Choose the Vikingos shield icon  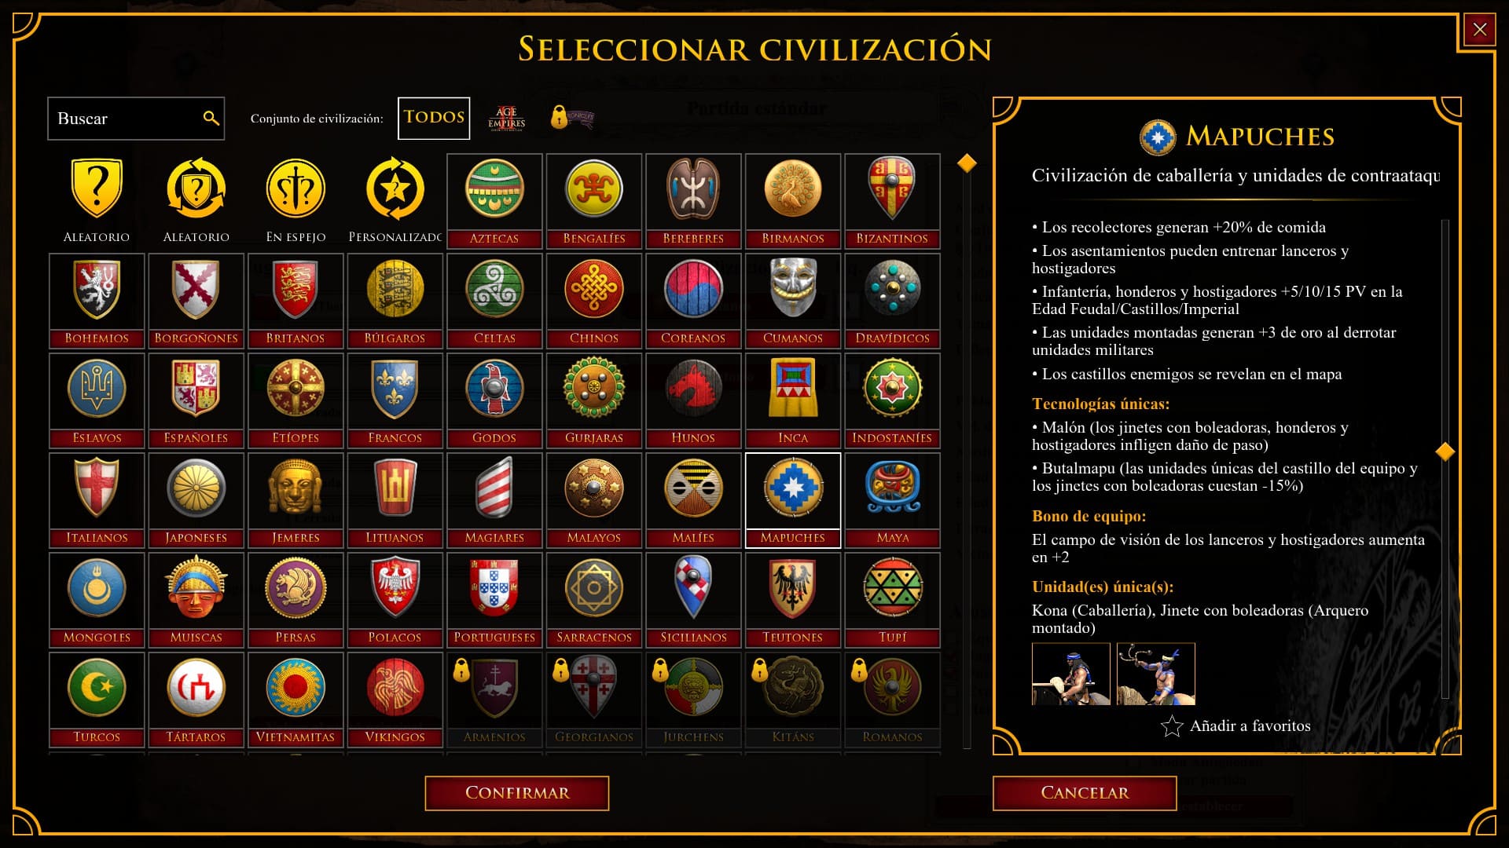(395, 700)
